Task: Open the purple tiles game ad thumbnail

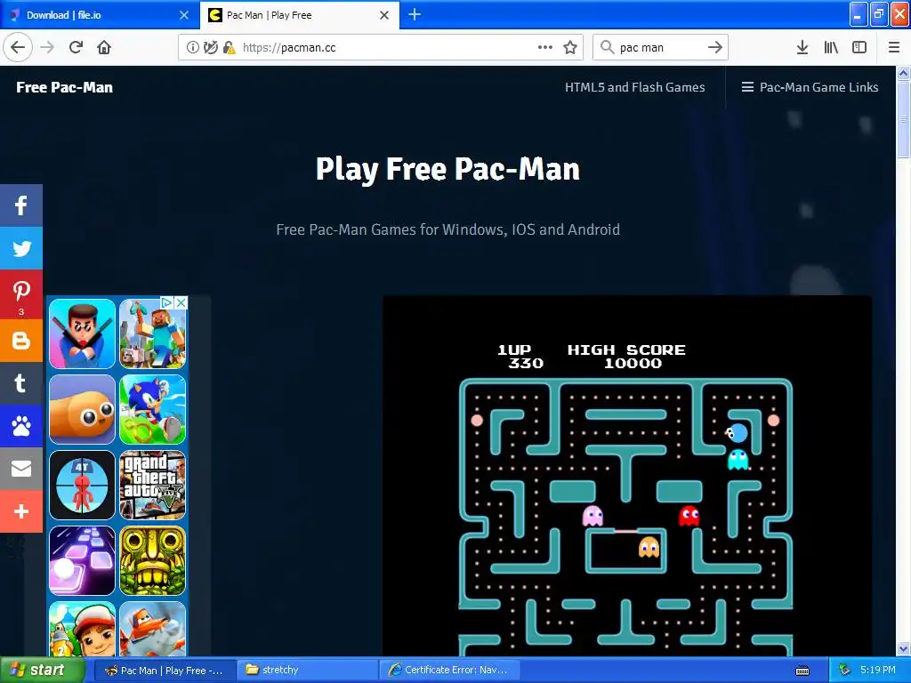Action: (82, 561)
